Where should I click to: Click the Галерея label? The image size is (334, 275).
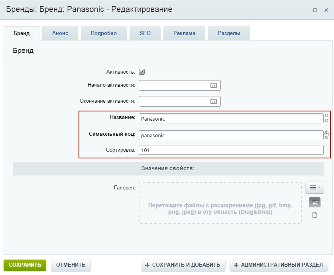pos(124,187)
